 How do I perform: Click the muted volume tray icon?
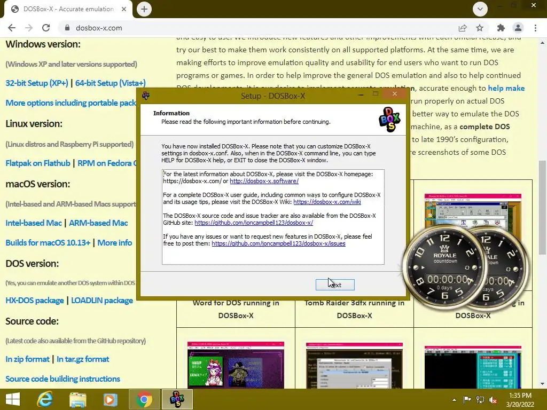493,400
